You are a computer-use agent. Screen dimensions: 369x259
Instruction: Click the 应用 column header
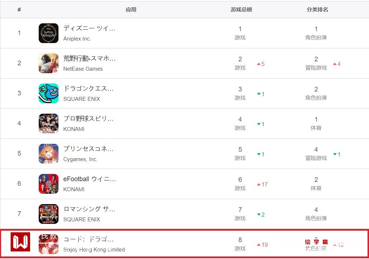pos(131,10)
